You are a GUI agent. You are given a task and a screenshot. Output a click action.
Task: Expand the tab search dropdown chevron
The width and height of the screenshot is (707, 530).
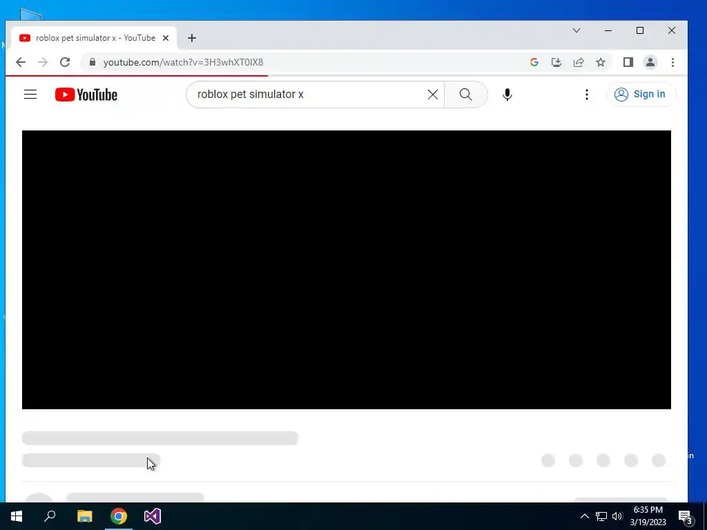pos(577,30)
